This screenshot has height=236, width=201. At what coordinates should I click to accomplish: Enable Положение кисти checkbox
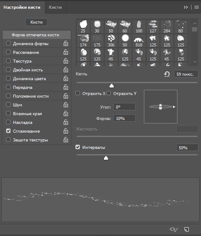pos(8,96)
